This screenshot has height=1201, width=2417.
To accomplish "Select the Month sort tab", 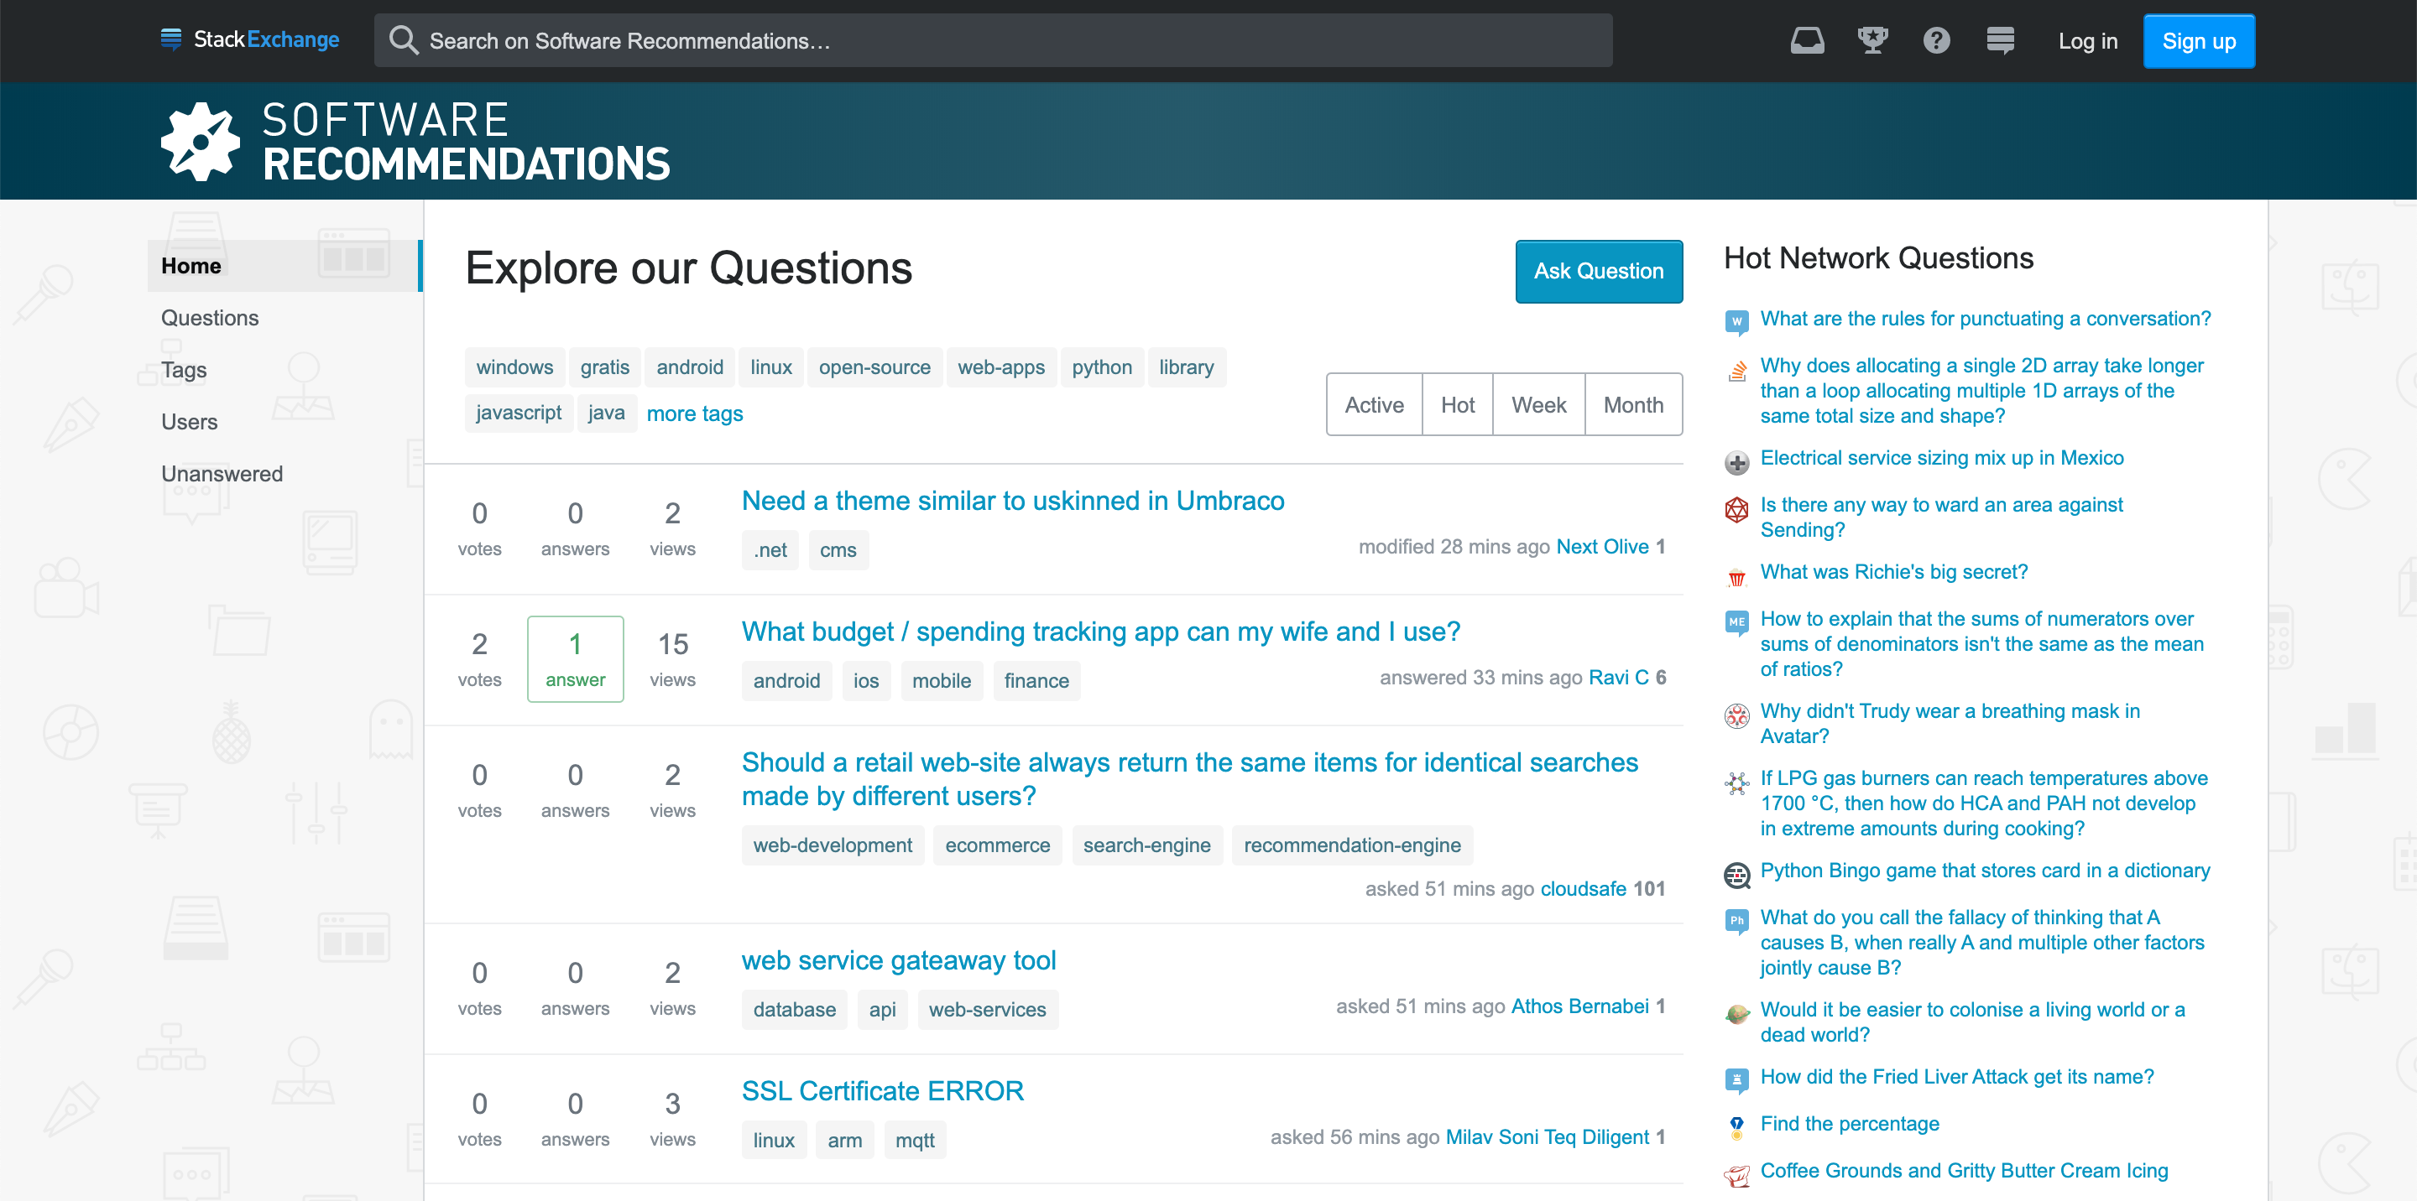I will click(1633, 405).
